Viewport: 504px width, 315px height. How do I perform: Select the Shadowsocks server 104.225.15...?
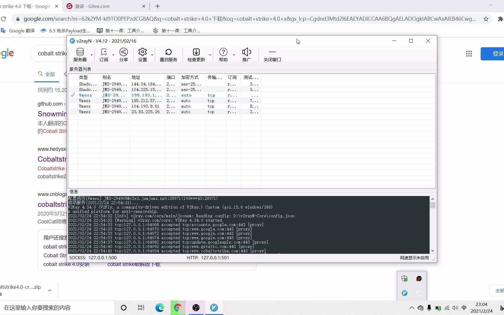[x=165, y=90]
